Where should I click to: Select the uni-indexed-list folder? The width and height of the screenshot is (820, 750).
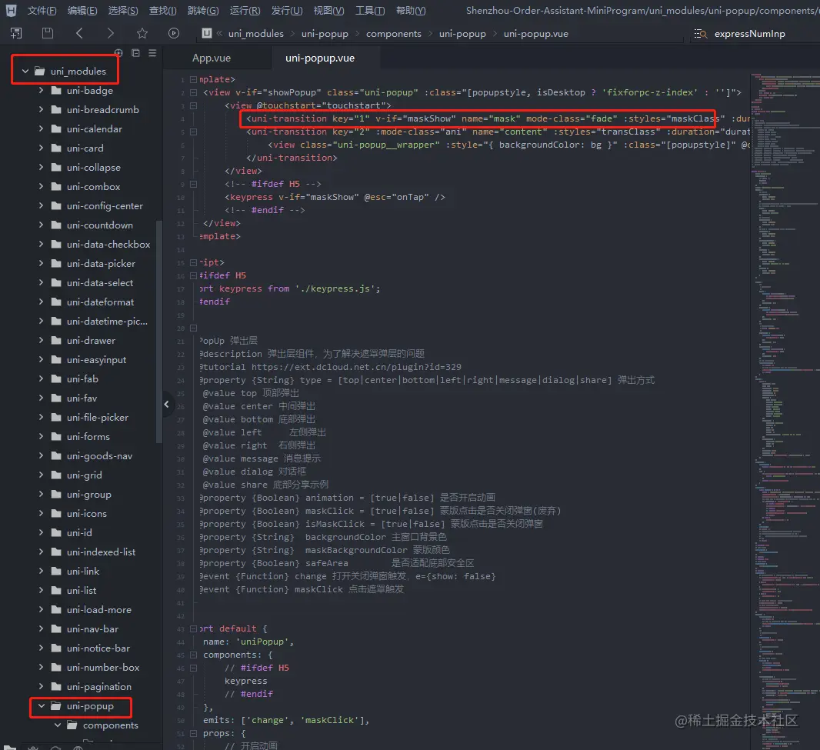[x=101, y=552]
